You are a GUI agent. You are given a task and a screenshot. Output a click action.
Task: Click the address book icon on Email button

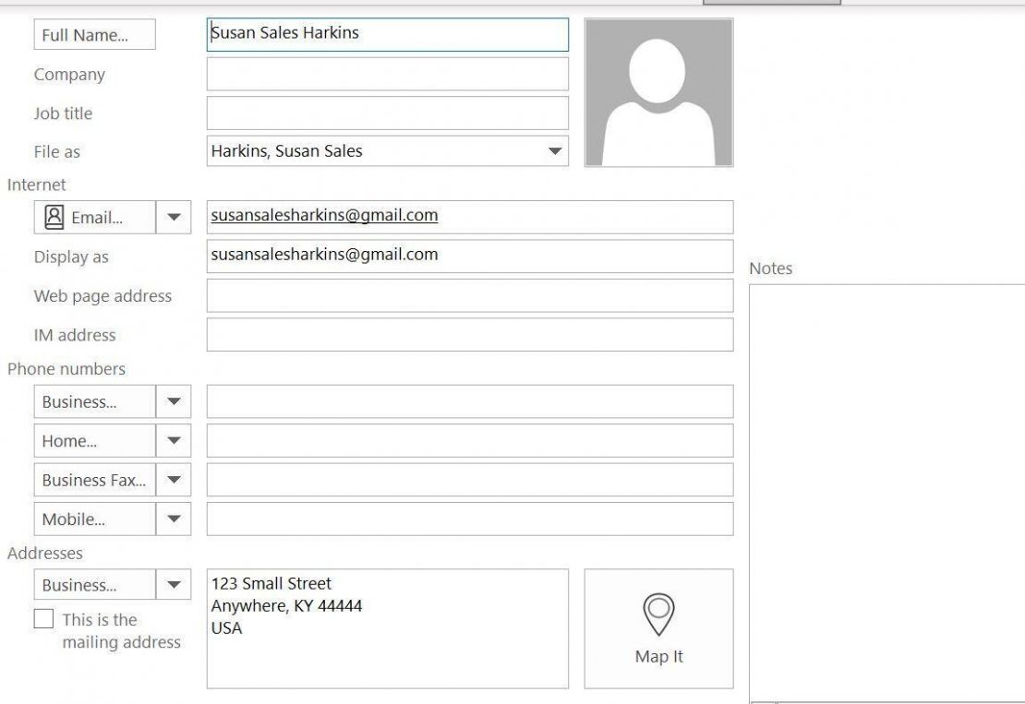coord(53,217)
